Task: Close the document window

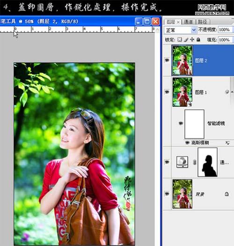Action: click(x=156, y=22)
